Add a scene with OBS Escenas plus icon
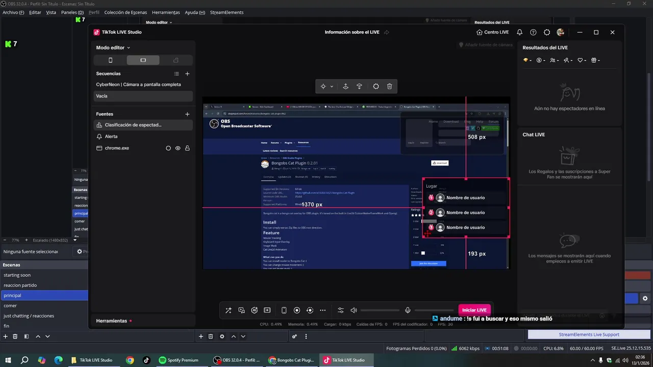The width and height of the screenshot is (653, 367). click(x=6, y=336)
